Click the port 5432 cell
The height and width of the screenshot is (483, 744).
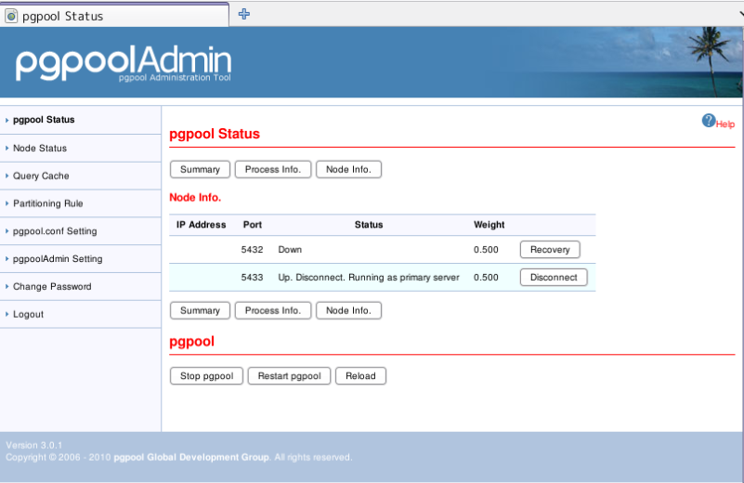click(252, 250)
